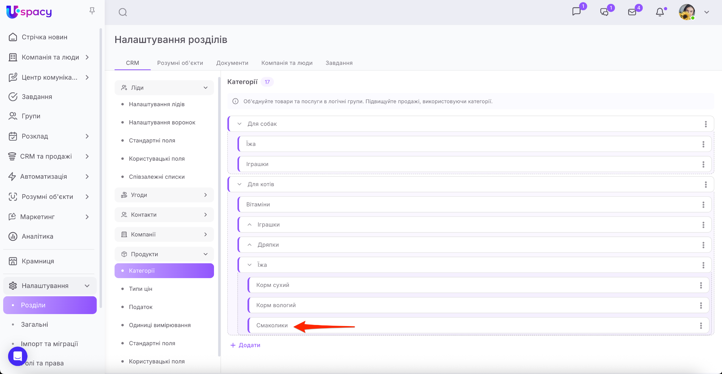Open the notifications bell
The width and height of the screenshot is (722, 374).
point(660,12)
